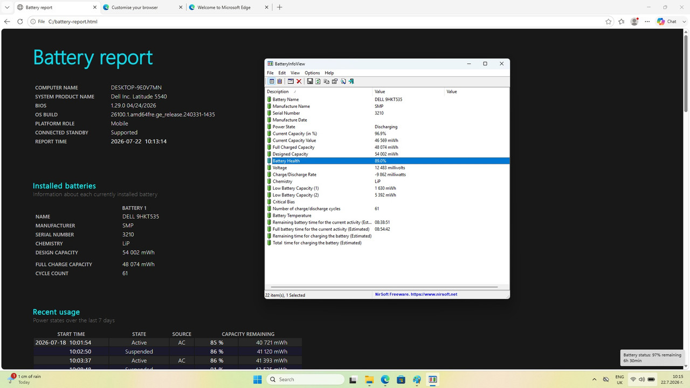Click the BatteryInfoView taskbar icon
Viewport: 690px width, 388px height.
432,379
